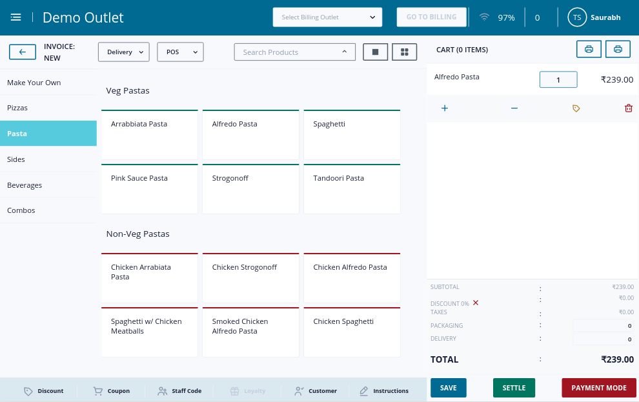The image size is (639, 402).
Task: Click the SAVE button
Action: click(449, 388)
